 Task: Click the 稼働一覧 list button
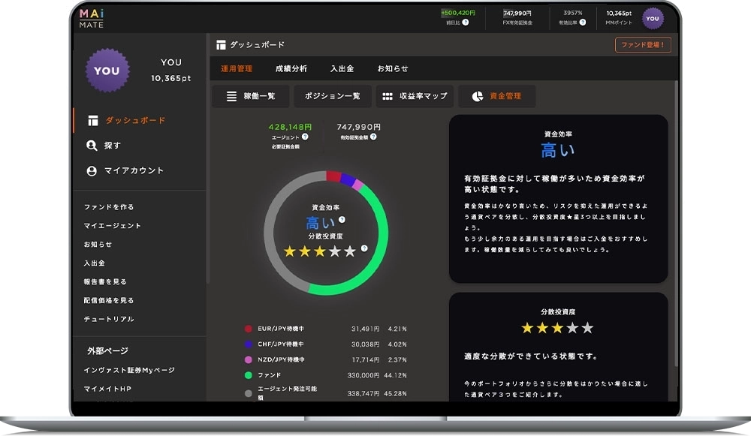tap(249, 96)
